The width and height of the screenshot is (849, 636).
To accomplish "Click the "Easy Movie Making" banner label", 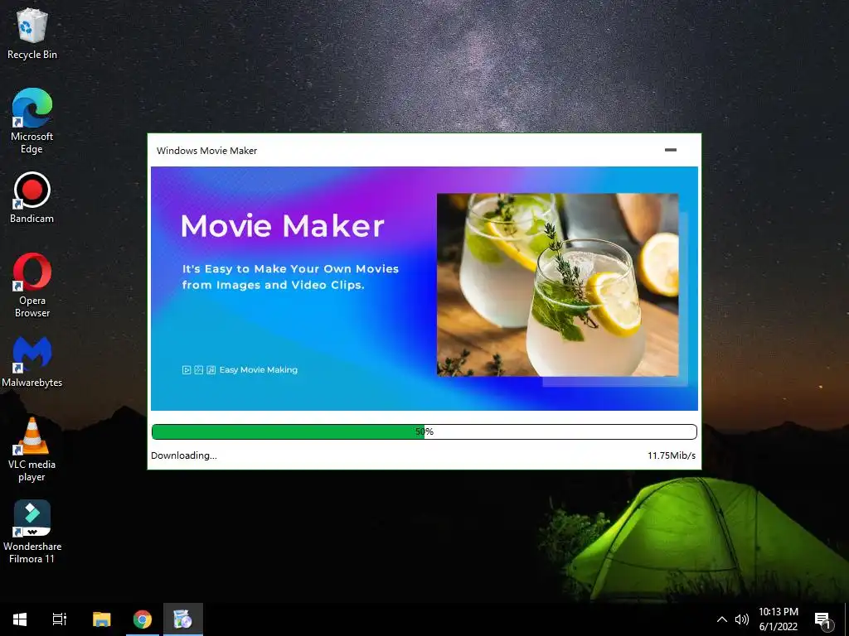I will [259, 370].
